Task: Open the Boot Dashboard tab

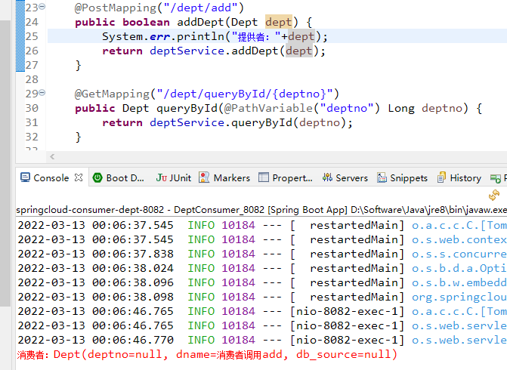Action: click(119, 177)
